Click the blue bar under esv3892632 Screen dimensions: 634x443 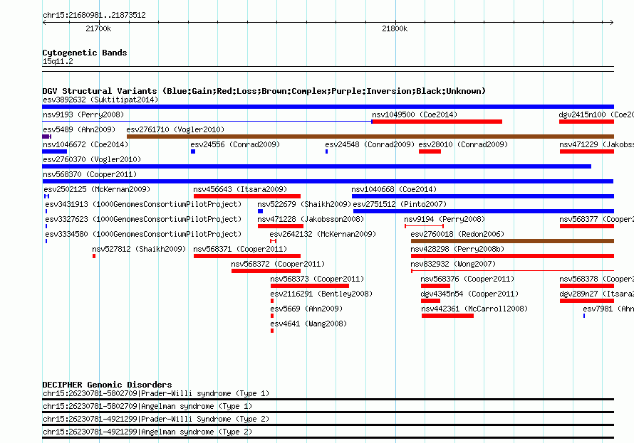coord(328,107)
